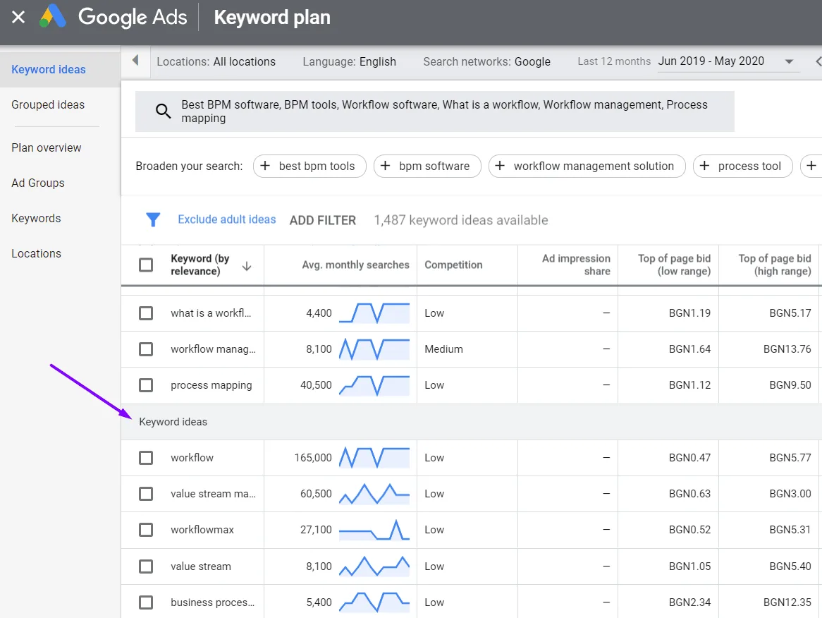This screenshot has height=618, width=822.
Task: Click the 'business proces...' keyword text
Action: 213,602
